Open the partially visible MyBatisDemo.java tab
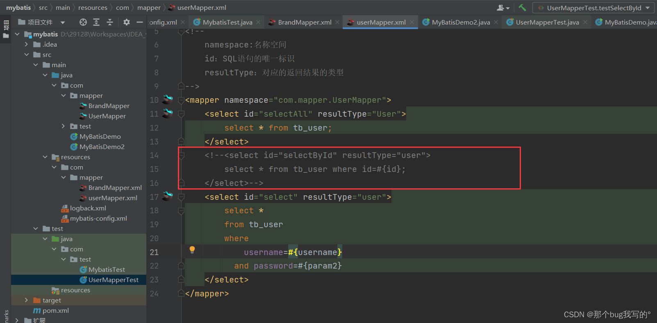The image size is (657, 323). pos(626,22)
